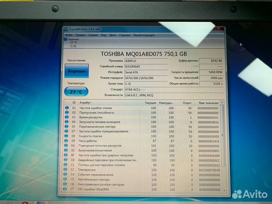The height and width of the screenshot is (204, 272).
Task: Click the attribute list scrollbar up arrow
Action: point(222,103)
